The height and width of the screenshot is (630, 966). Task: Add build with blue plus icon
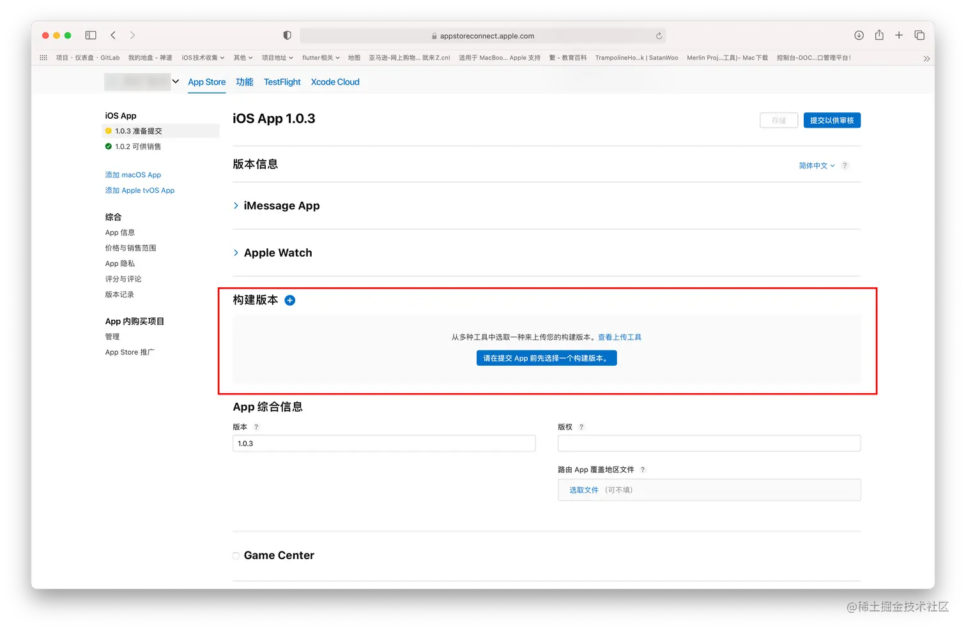click(290, 300)
